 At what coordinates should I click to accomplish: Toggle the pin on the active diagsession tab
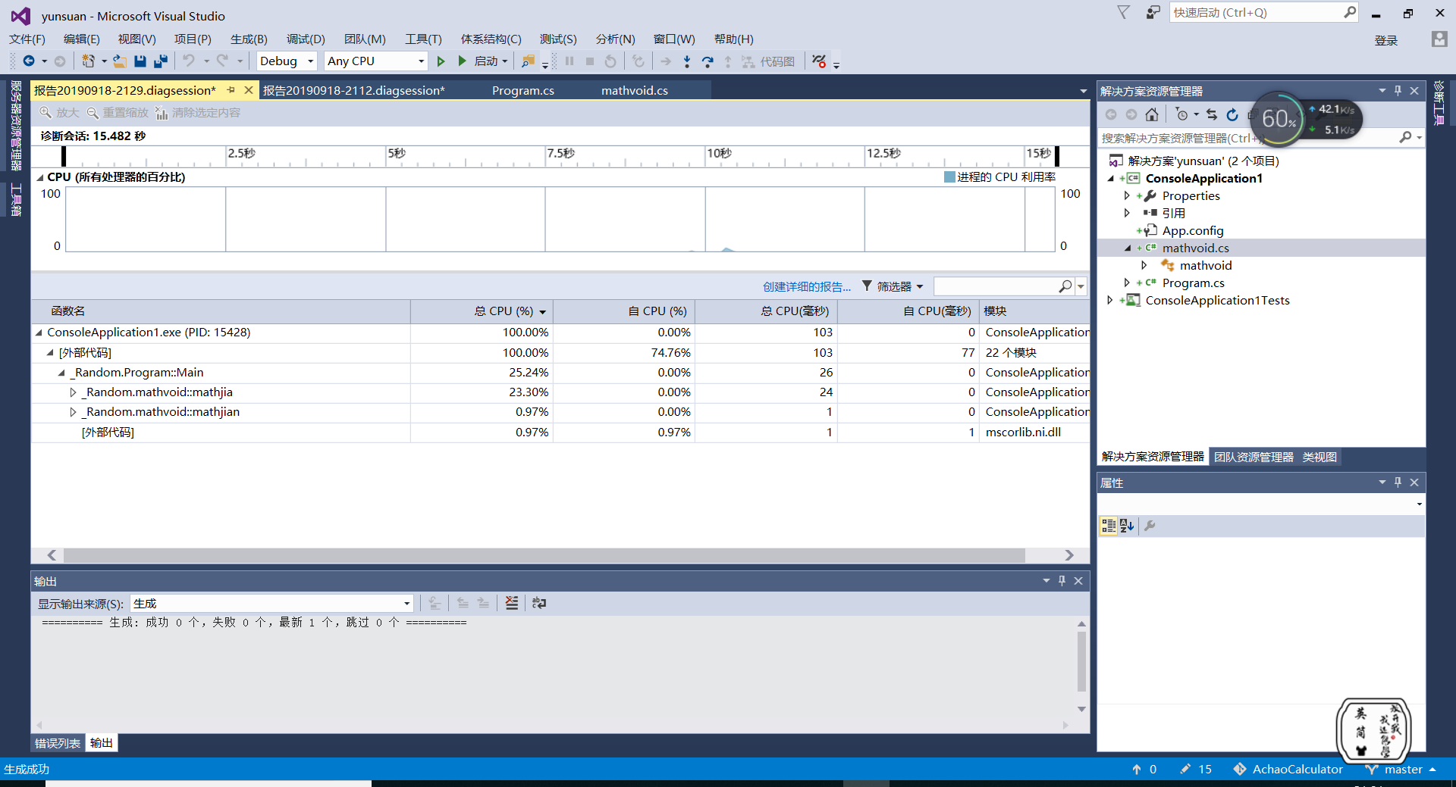pos(231,90)
